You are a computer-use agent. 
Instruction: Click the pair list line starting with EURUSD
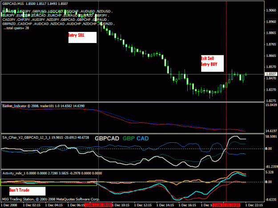point(57,12)
